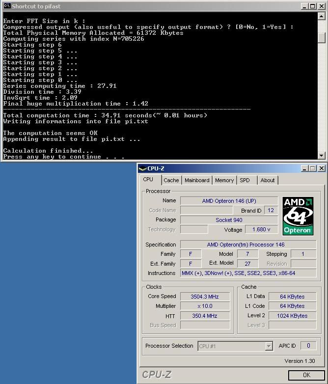Image resolution: width=328 pixels, height=384 pixels.
Task: Click the Ext. Family value F
Action: pyautogui.click(x=191, y=264)
